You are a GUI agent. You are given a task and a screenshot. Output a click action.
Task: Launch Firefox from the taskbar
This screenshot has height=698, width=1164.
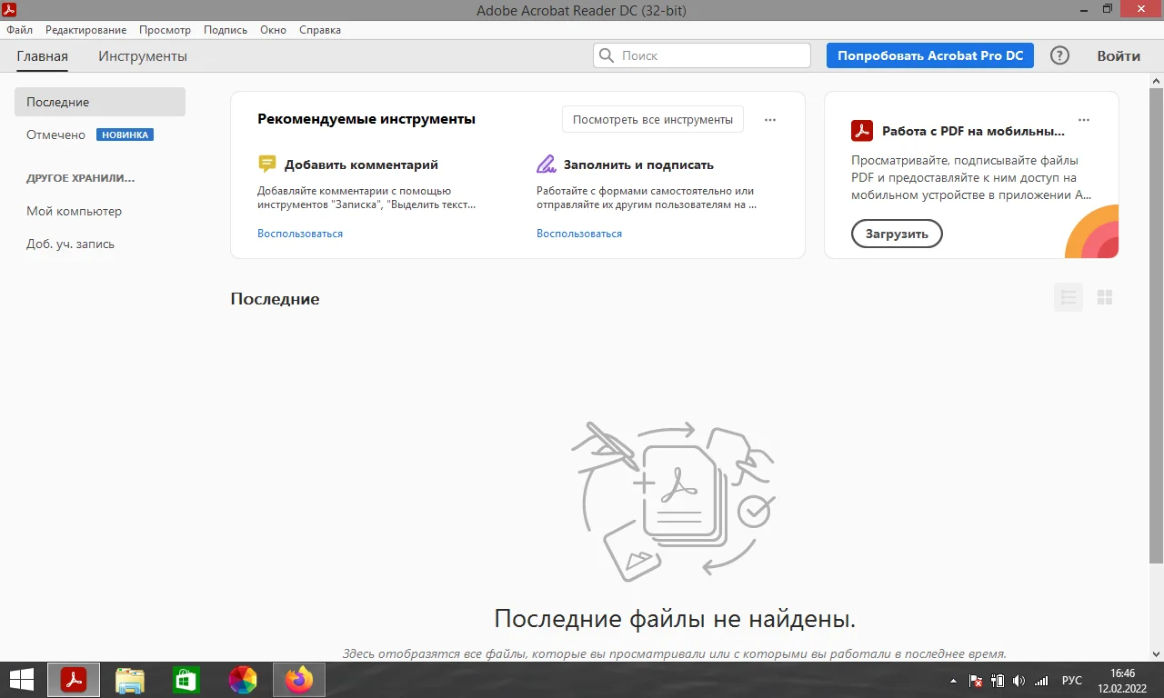pyautogui.click(x=298, y=679)
